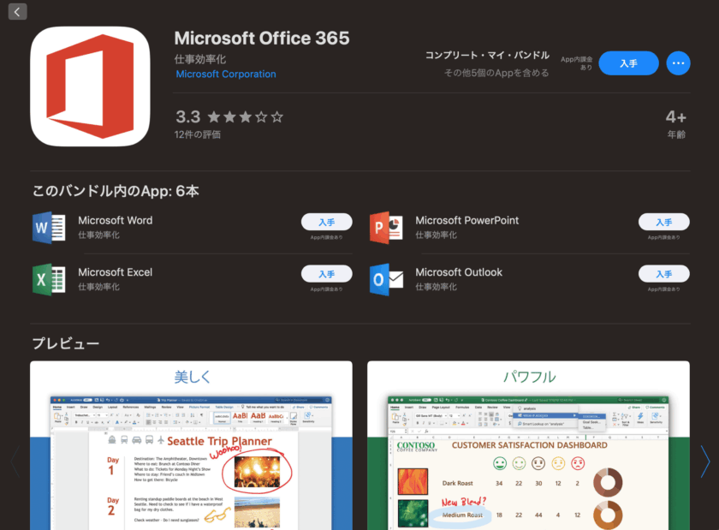Click the 3.3 rating number
This screenshot has height=530, width=719.
coord(188,117)
